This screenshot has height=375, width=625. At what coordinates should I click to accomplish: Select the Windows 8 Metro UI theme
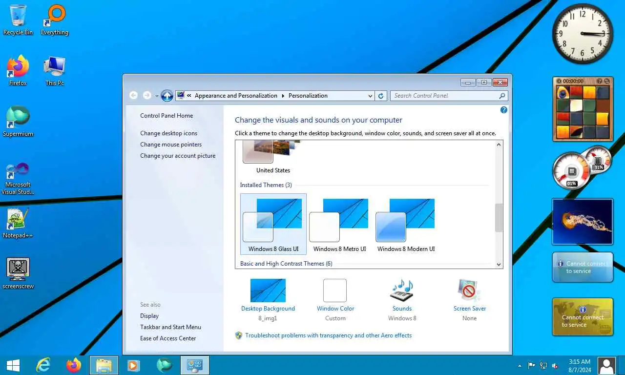click(x=339, y=224)
